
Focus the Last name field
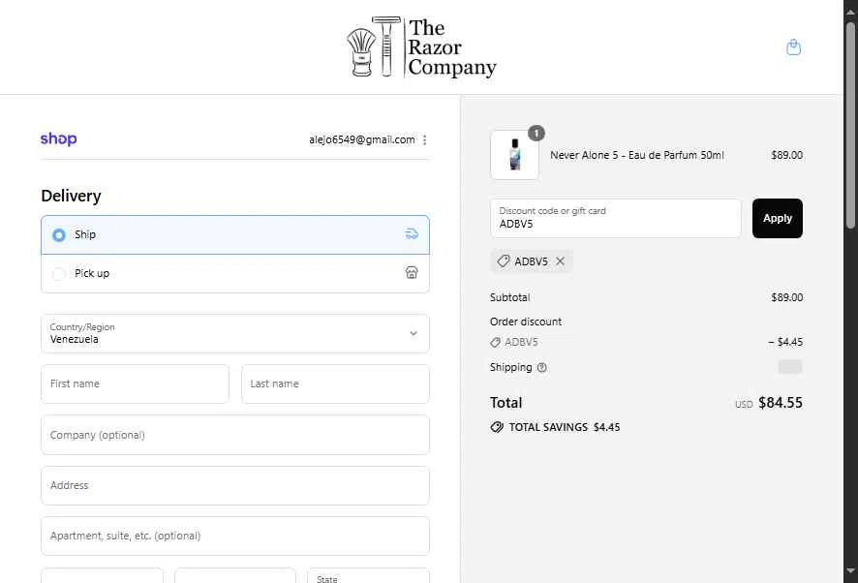335,384
